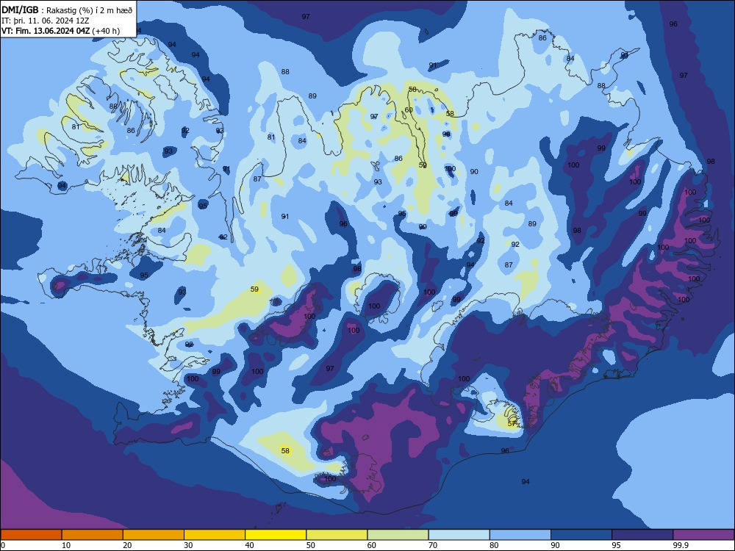Pick the light blue 70–80 legend swatch

[x=459, y=535]
